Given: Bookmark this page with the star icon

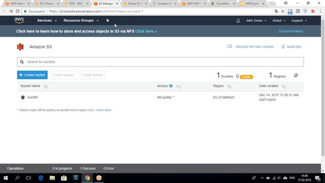Looking at the screenshot, I should pyautogui.click(x=283, y=11).
